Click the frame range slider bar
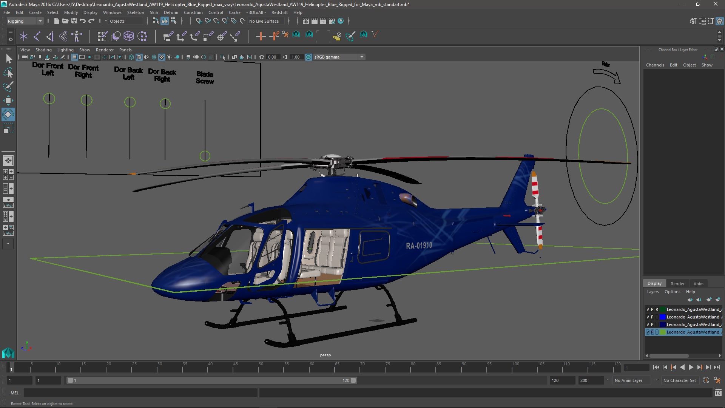The height and width of the screenshot is (408, 725). 211,380
